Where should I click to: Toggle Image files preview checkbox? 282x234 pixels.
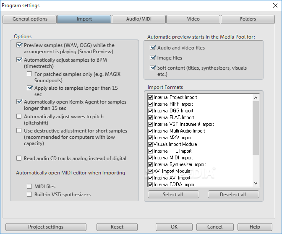tap(153, 57)
